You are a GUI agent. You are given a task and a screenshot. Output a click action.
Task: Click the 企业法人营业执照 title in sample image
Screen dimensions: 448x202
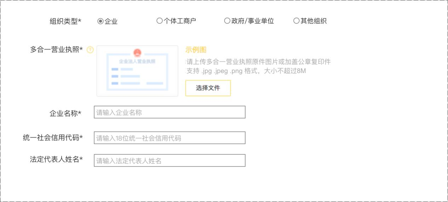tap(137, 61)
